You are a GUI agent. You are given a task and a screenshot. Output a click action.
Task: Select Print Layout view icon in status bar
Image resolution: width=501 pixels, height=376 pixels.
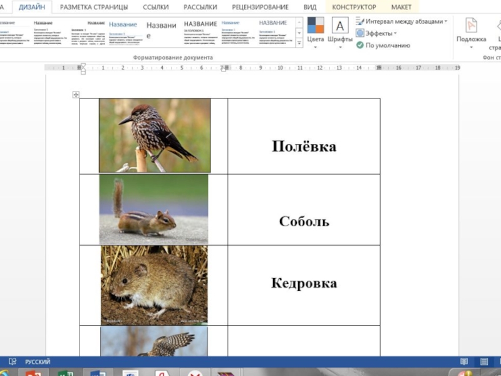click(484, 362)
